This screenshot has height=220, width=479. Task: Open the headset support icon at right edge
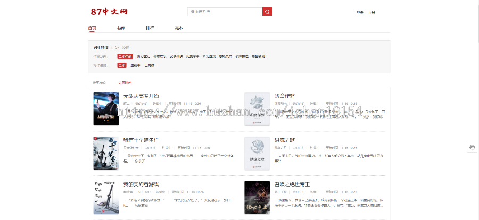(472, 147)
